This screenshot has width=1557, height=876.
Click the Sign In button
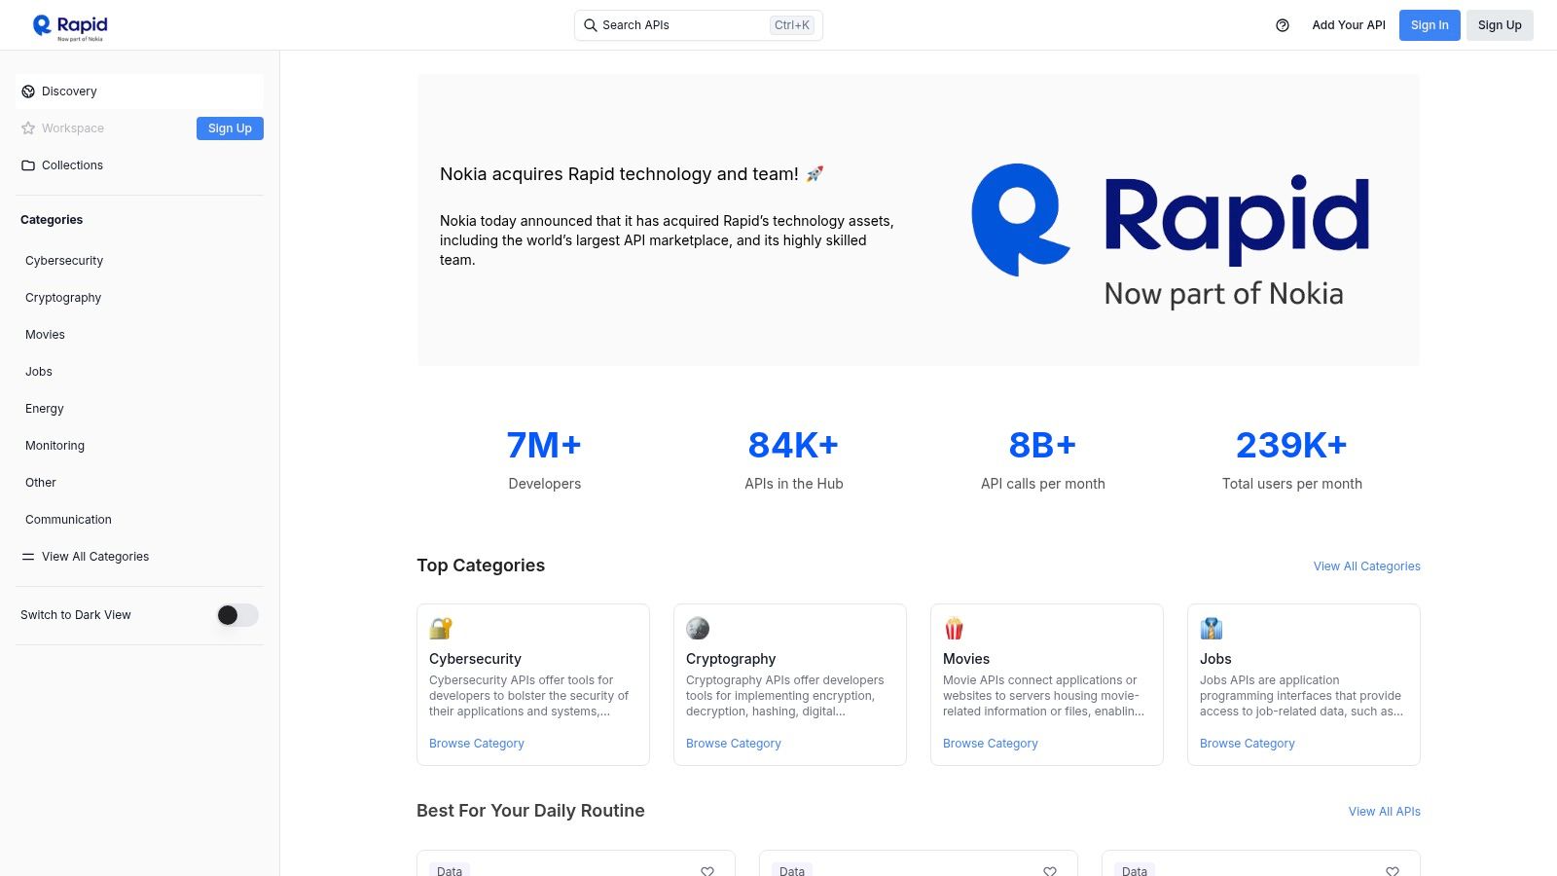point(1429,25)
